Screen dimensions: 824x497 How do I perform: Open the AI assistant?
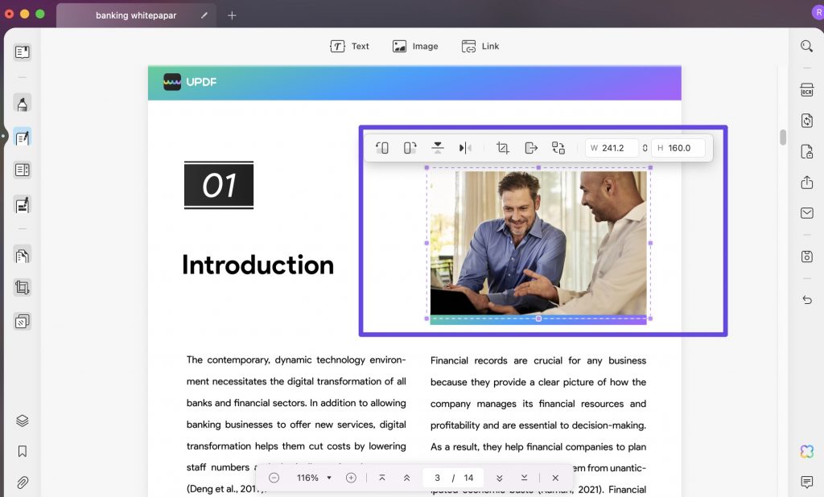coord(806,452)
